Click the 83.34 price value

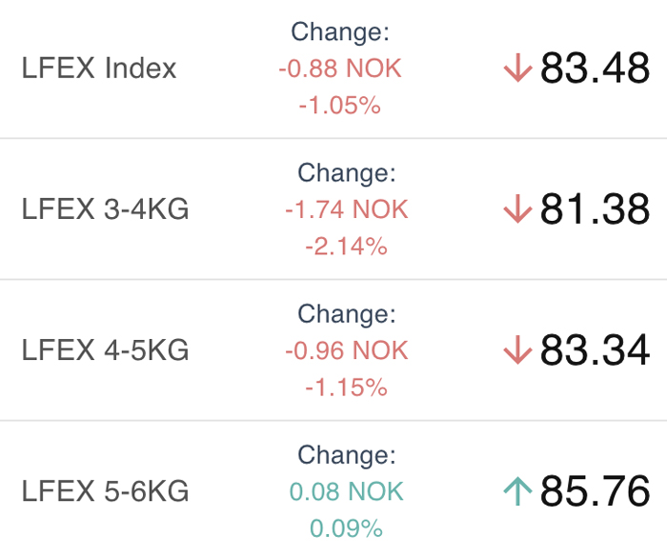[595, 350]
